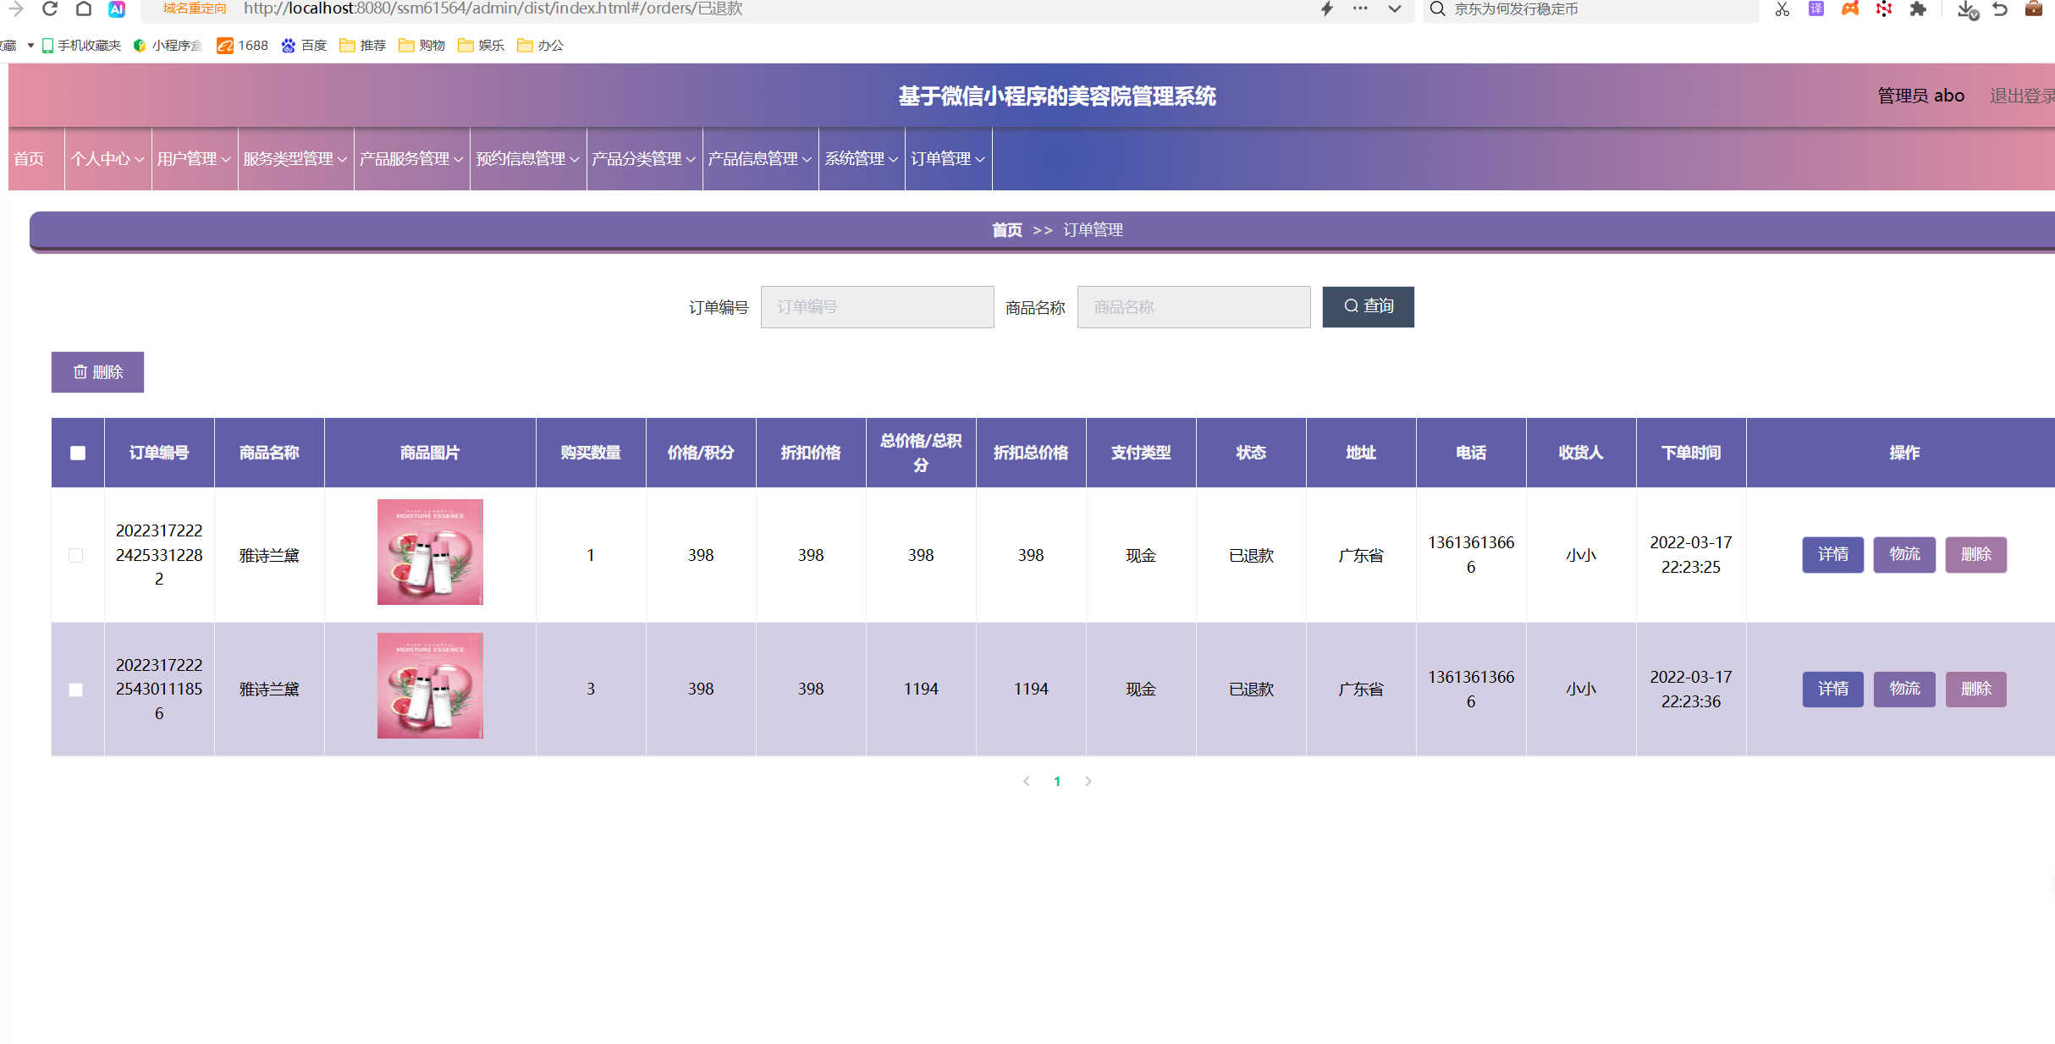Click the 1194 total price cell
The width and height of the screenshot is (2055, 1044).
coord(921,690)
